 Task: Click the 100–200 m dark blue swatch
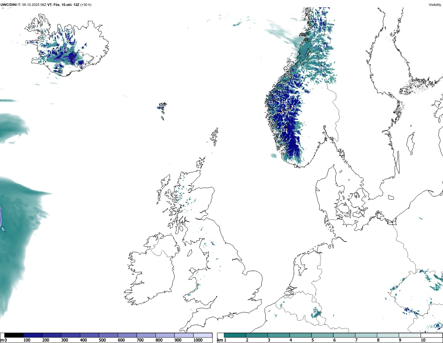(x=33, y=335)
